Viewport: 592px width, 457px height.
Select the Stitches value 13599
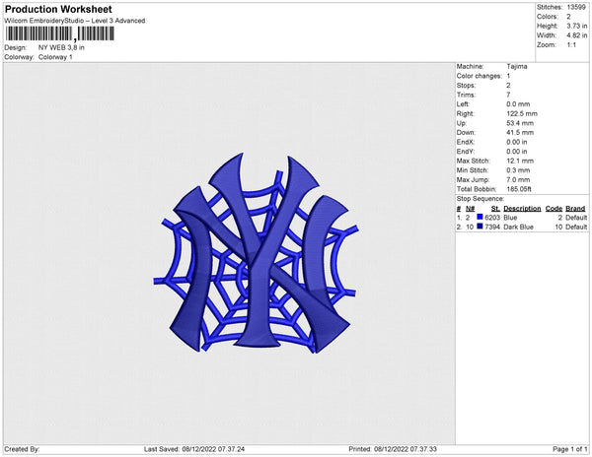(576, 7)
